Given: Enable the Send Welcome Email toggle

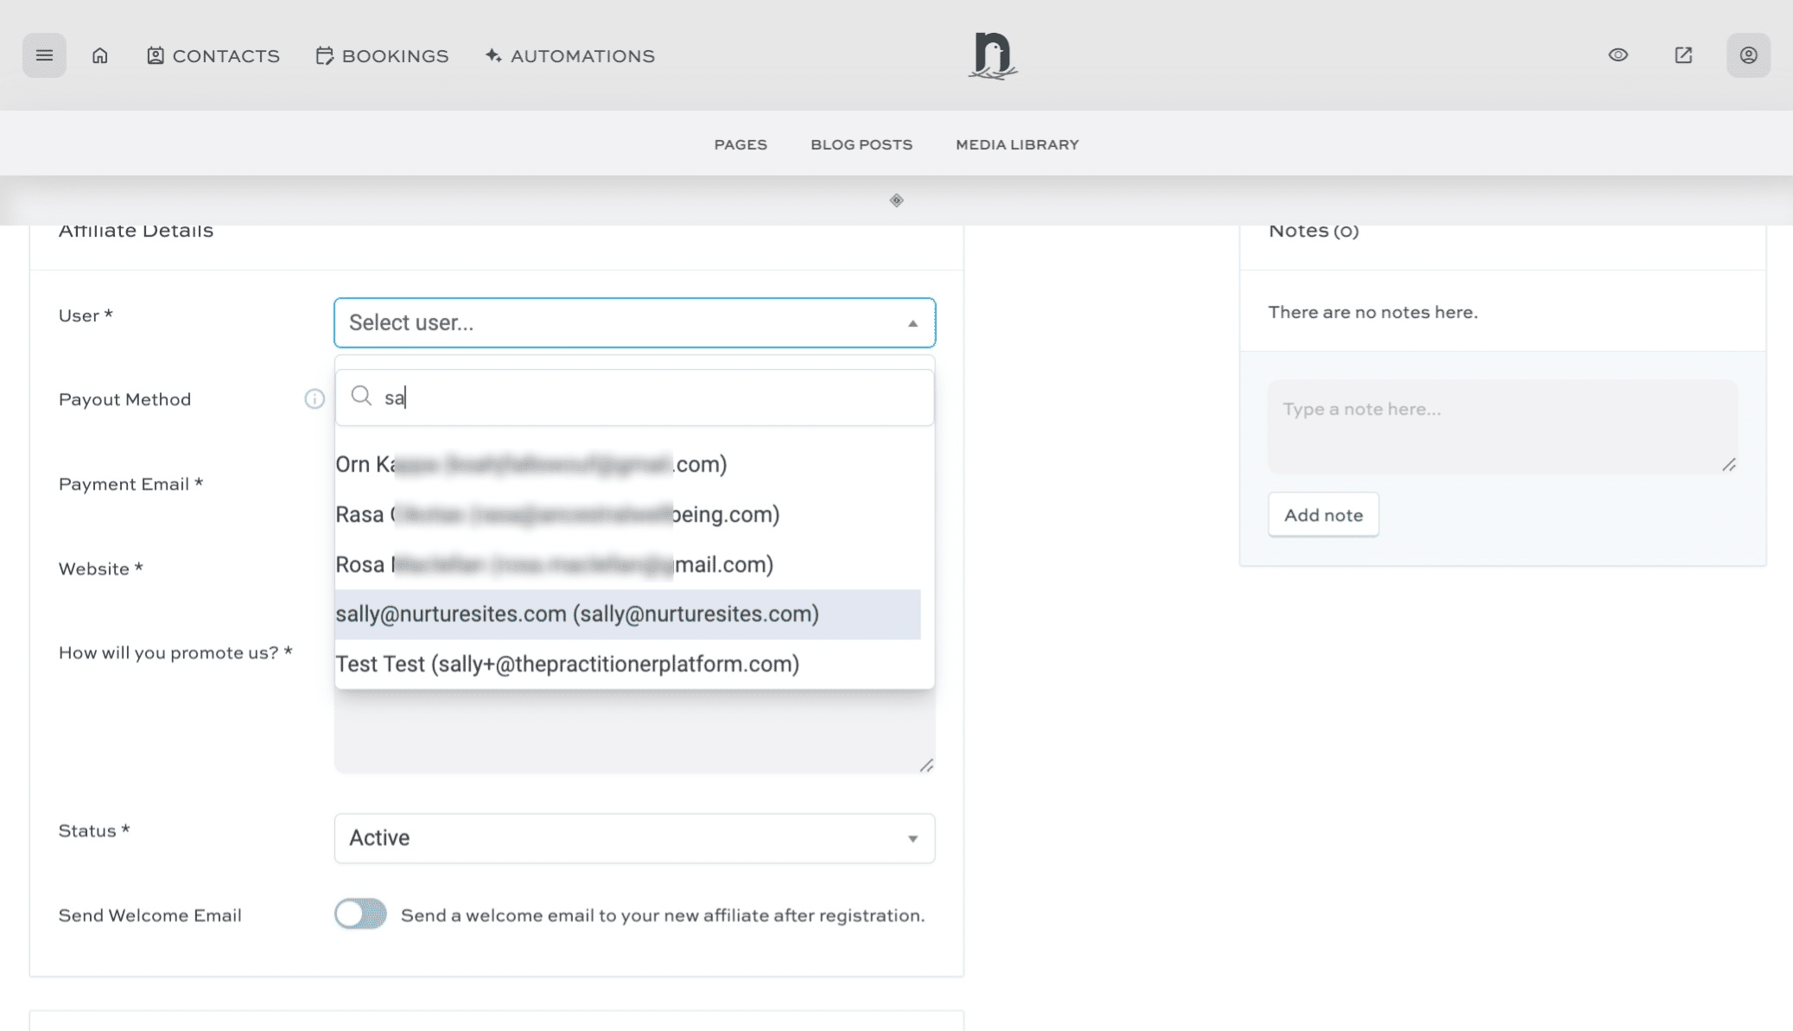Looking at the screenshot, I should tap(360, 913).
